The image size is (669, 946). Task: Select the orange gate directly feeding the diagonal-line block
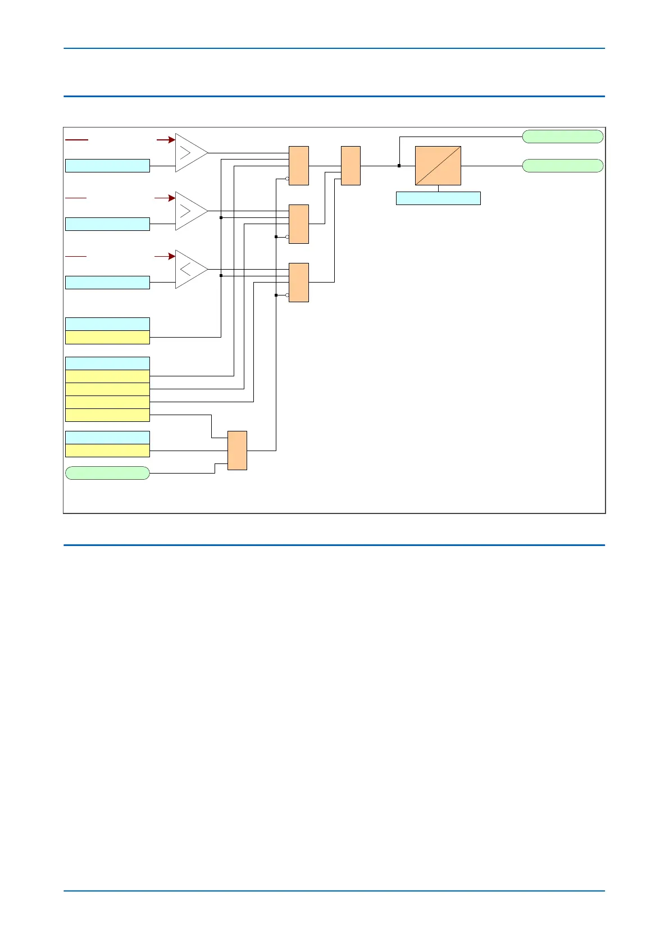351,166
